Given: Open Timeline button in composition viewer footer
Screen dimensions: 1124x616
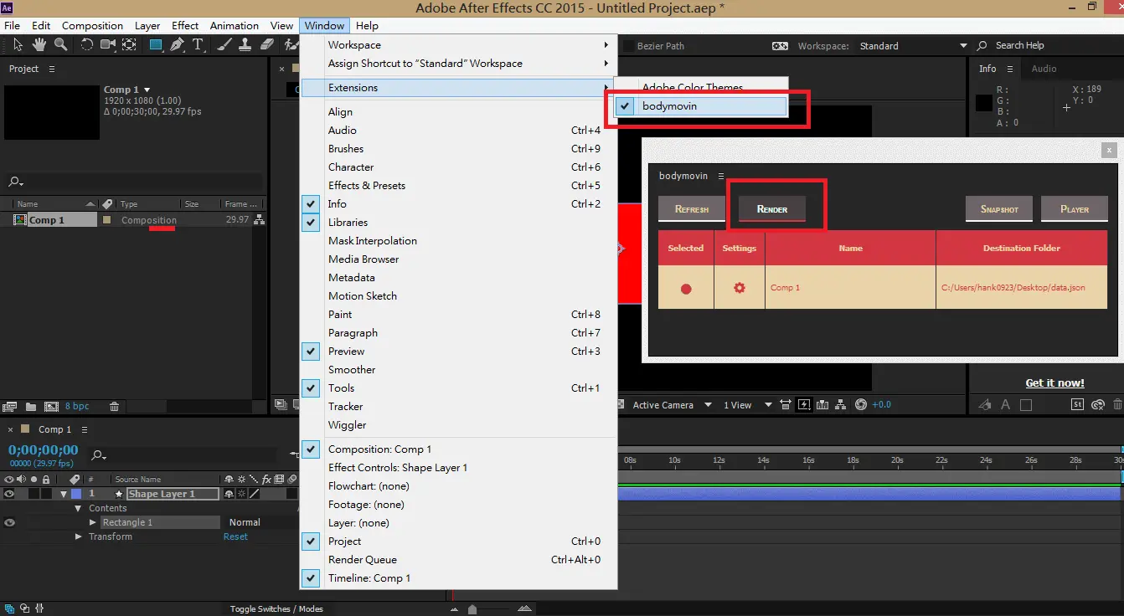Looking at the screenshot, I should 822,405.
